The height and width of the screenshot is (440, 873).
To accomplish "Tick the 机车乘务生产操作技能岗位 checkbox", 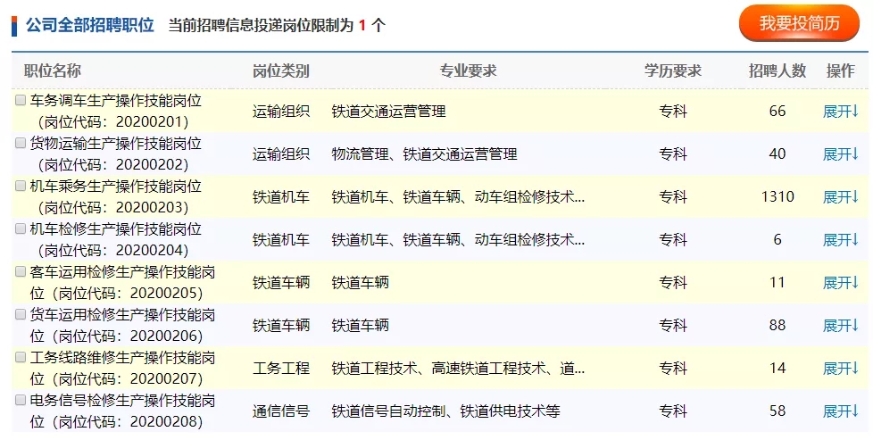I will [x=21, y=187].
